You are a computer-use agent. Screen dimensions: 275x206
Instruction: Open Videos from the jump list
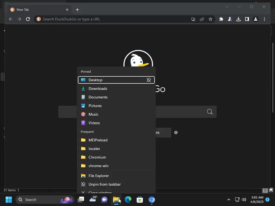tap(116, 123)
